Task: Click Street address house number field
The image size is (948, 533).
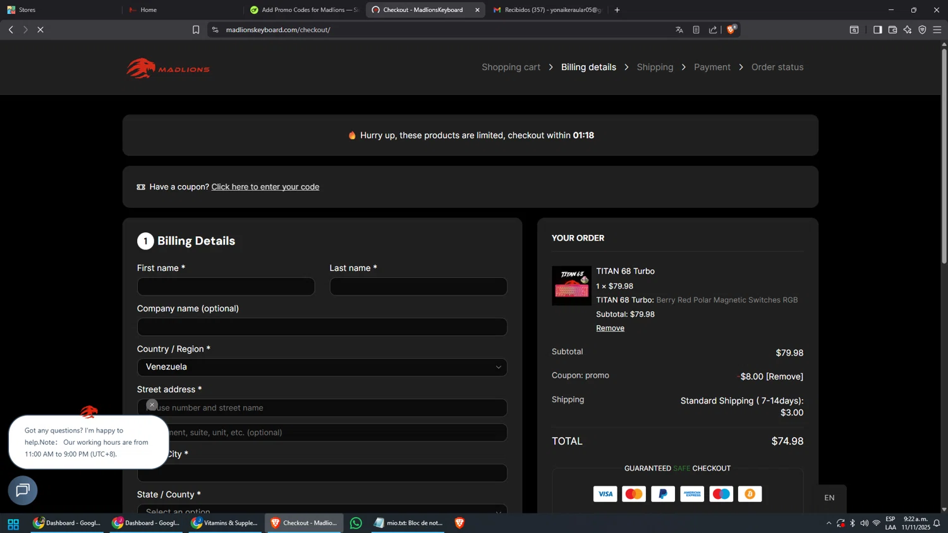Action: pos(322,407)
